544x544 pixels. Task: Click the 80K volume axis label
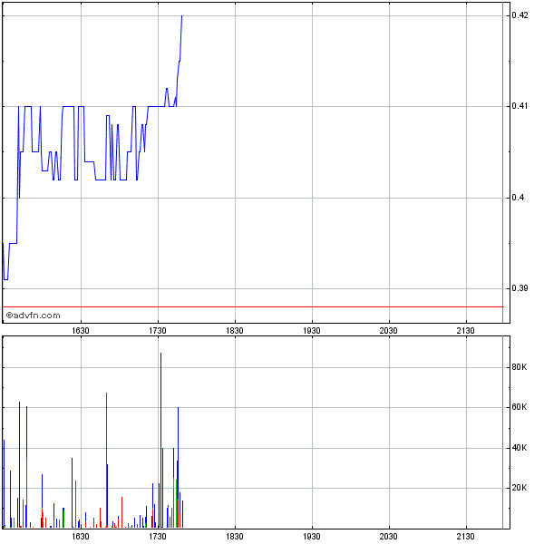point(520,367)
